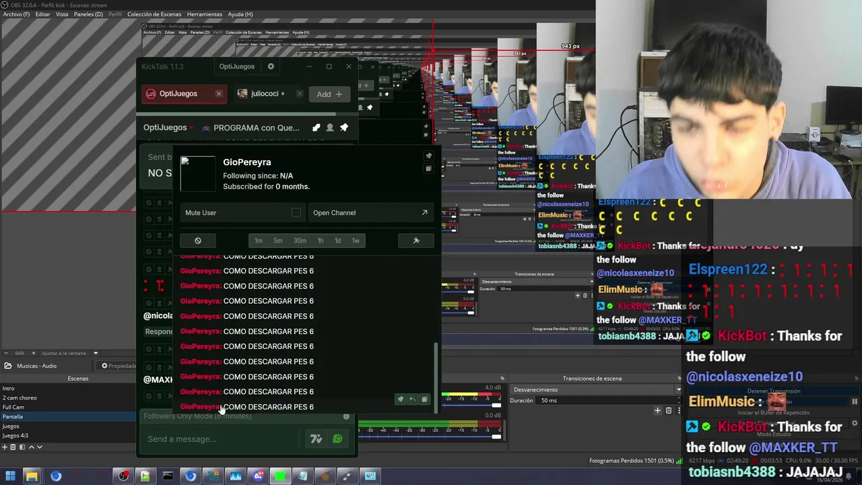
Task: Open pinned message pin icon in chat header
Action: [x=344, y=127]
